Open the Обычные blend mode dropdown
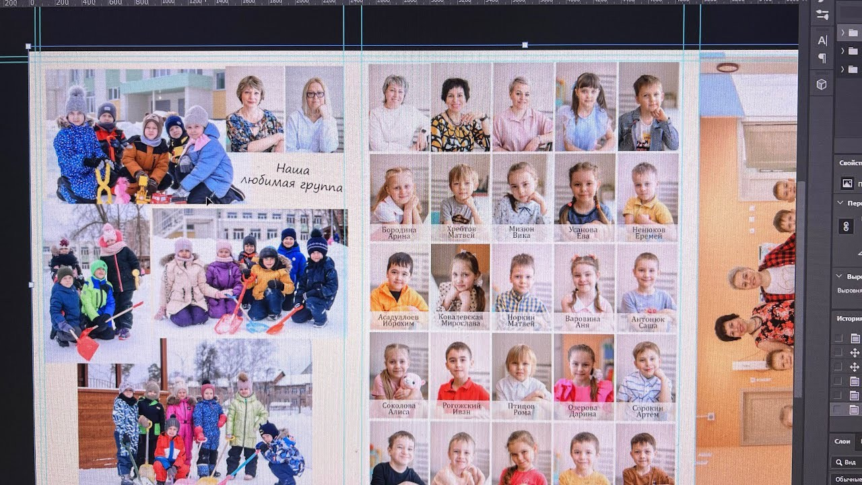 847,479
